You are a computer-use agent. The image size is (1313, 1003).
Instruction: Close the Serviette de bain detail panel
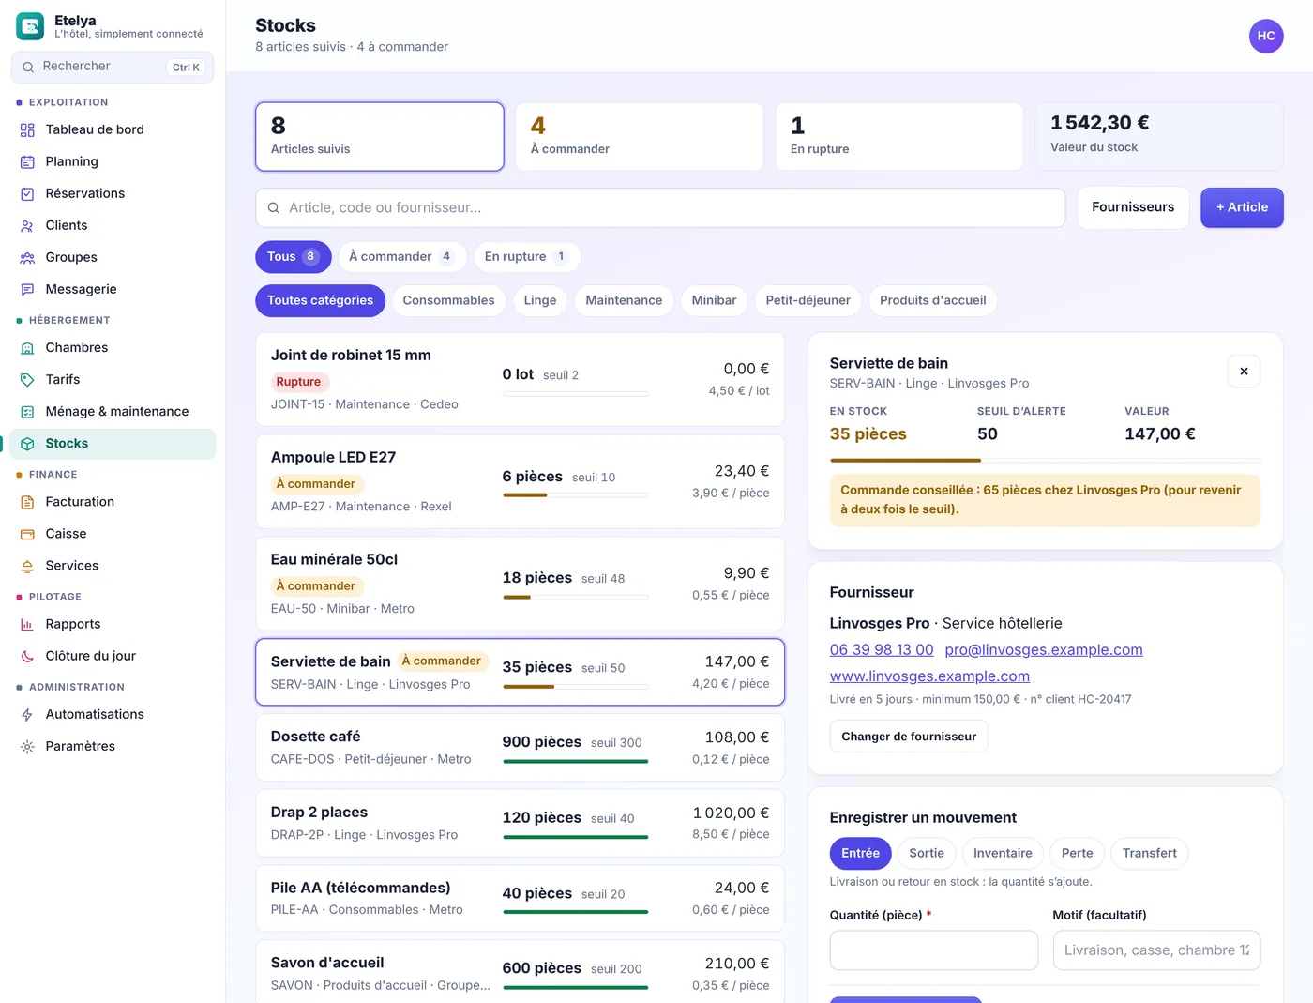[x=1244, y=372]
